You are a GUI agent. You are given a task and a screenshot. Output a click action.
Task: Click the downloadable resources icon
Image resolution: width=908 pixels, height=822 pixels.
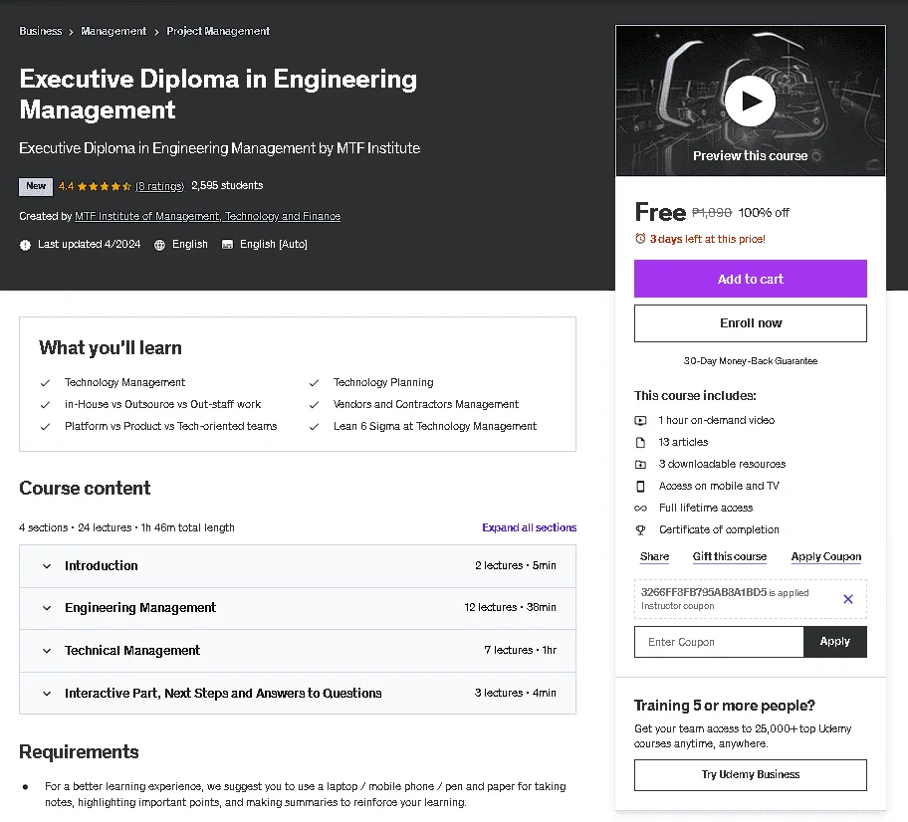[x=640, y=465]
